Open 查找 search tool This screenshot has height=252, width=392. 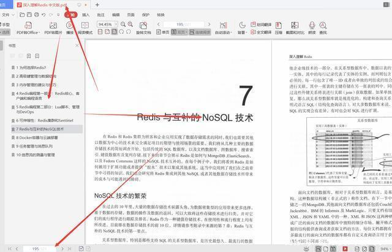pyautogui.click(x=323, y=28)
